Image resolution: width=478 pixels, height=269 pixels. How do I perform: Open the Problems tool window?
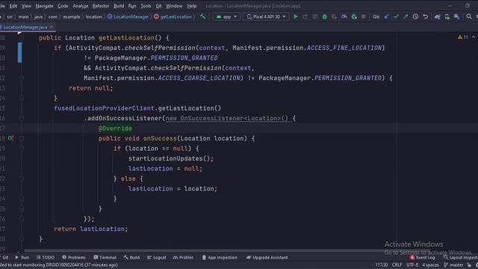pos(74,257)
